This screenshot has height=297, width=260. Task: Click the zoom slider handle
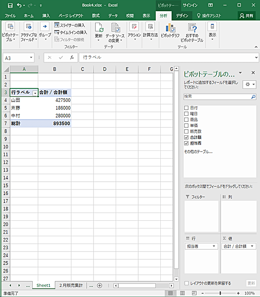[x=220, y=293]
